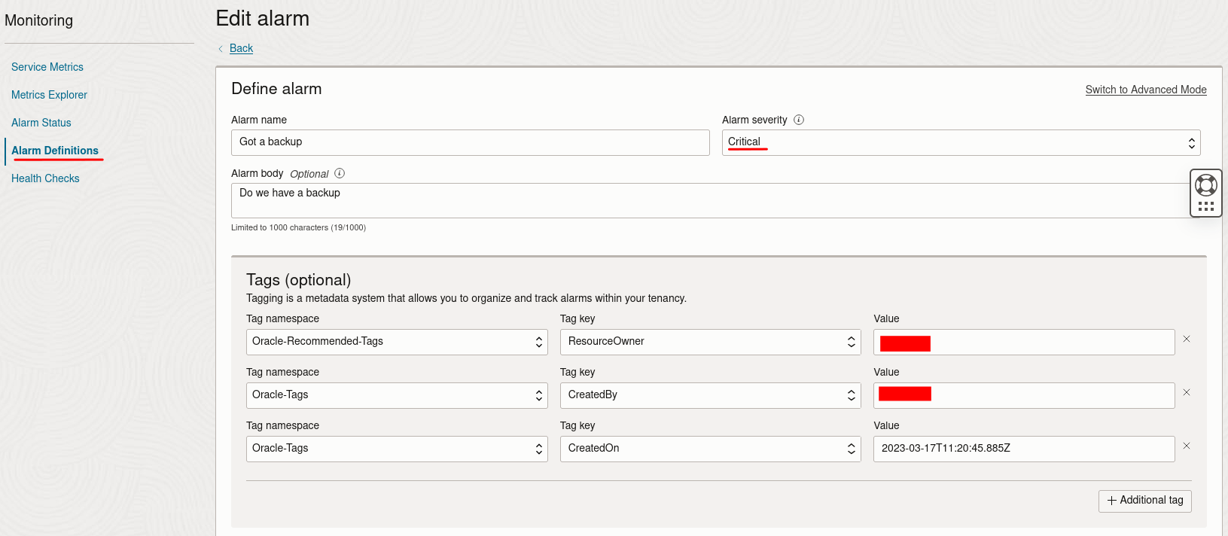Click the Alarm name input field

point(470,142)
